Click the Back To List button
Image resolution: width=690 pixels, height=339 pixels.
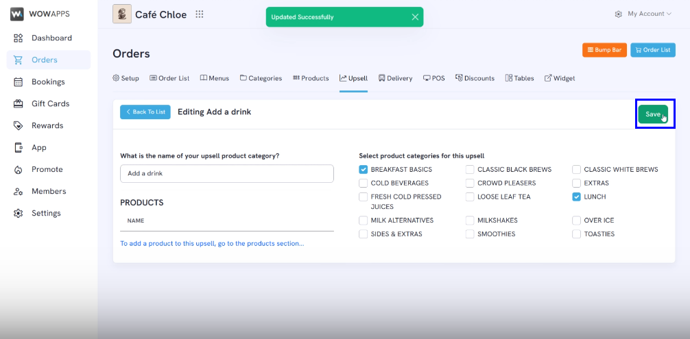click(x=145, y=112)
